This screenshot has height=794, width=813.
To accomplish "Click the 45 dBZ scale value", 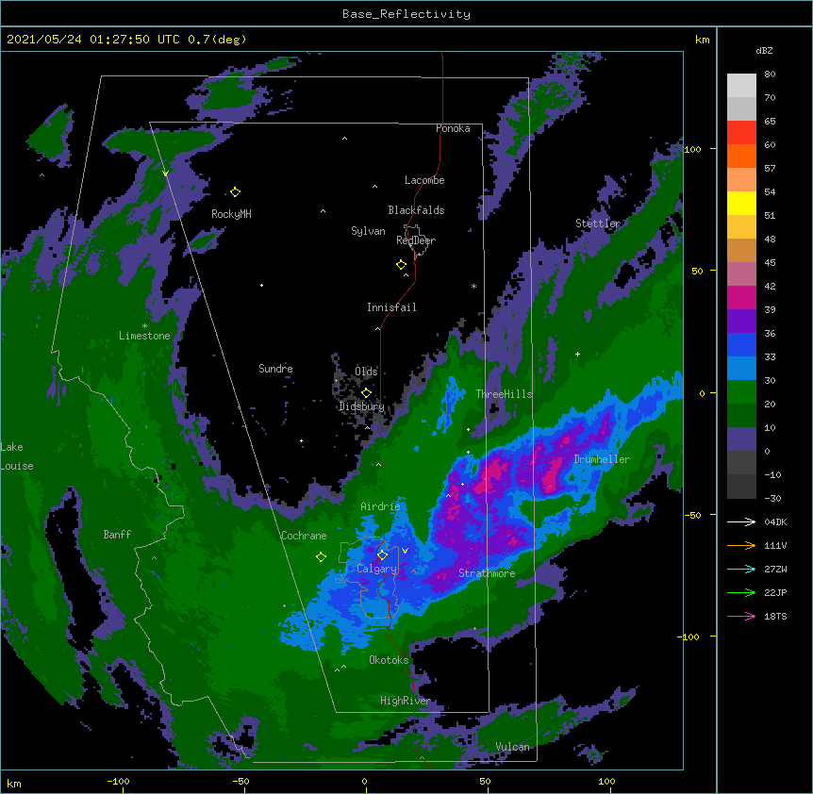I will click(770, 263).
